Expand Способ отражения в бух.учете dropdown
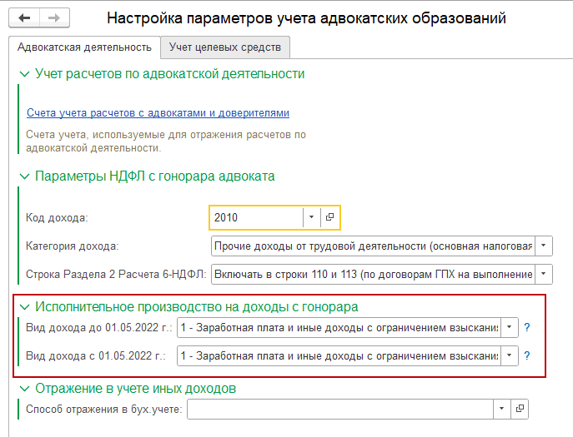 click(x=500, y=409)
